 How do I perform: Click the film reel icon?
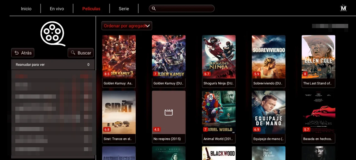pyautogui.click(x=53, y=34)
